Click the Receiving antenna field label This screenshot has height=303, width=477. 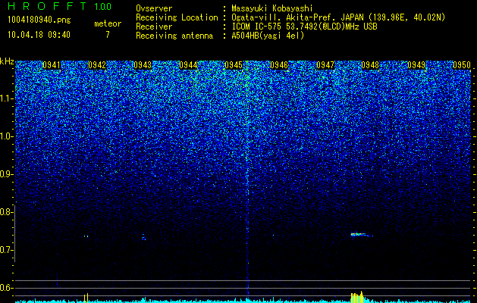(x=174, y=36)
